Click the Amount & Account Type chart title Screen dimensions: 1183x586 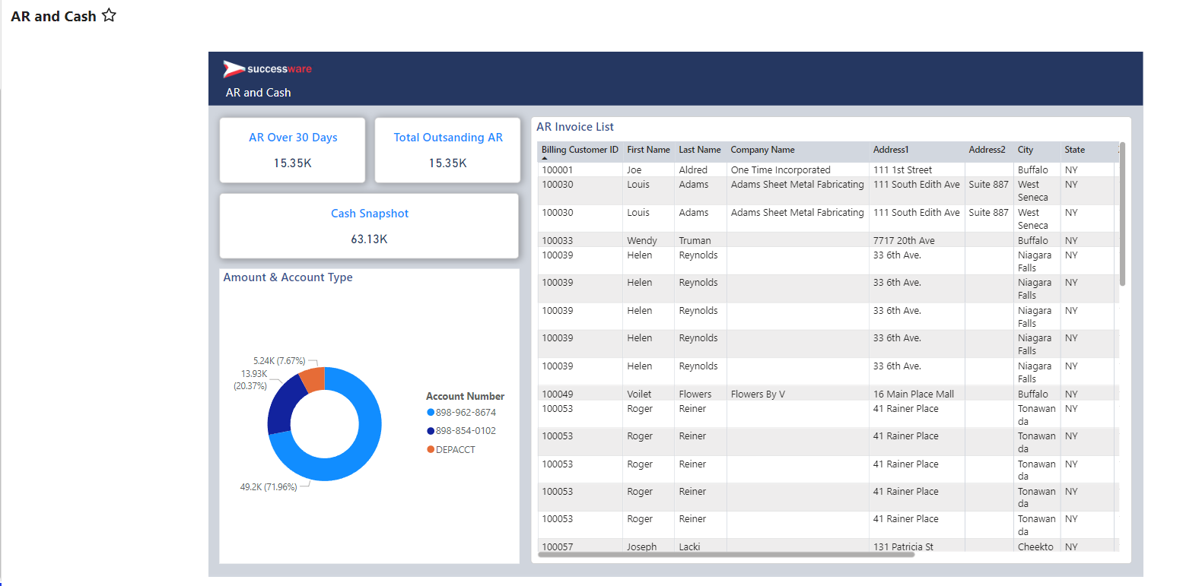tap(288, 277)
